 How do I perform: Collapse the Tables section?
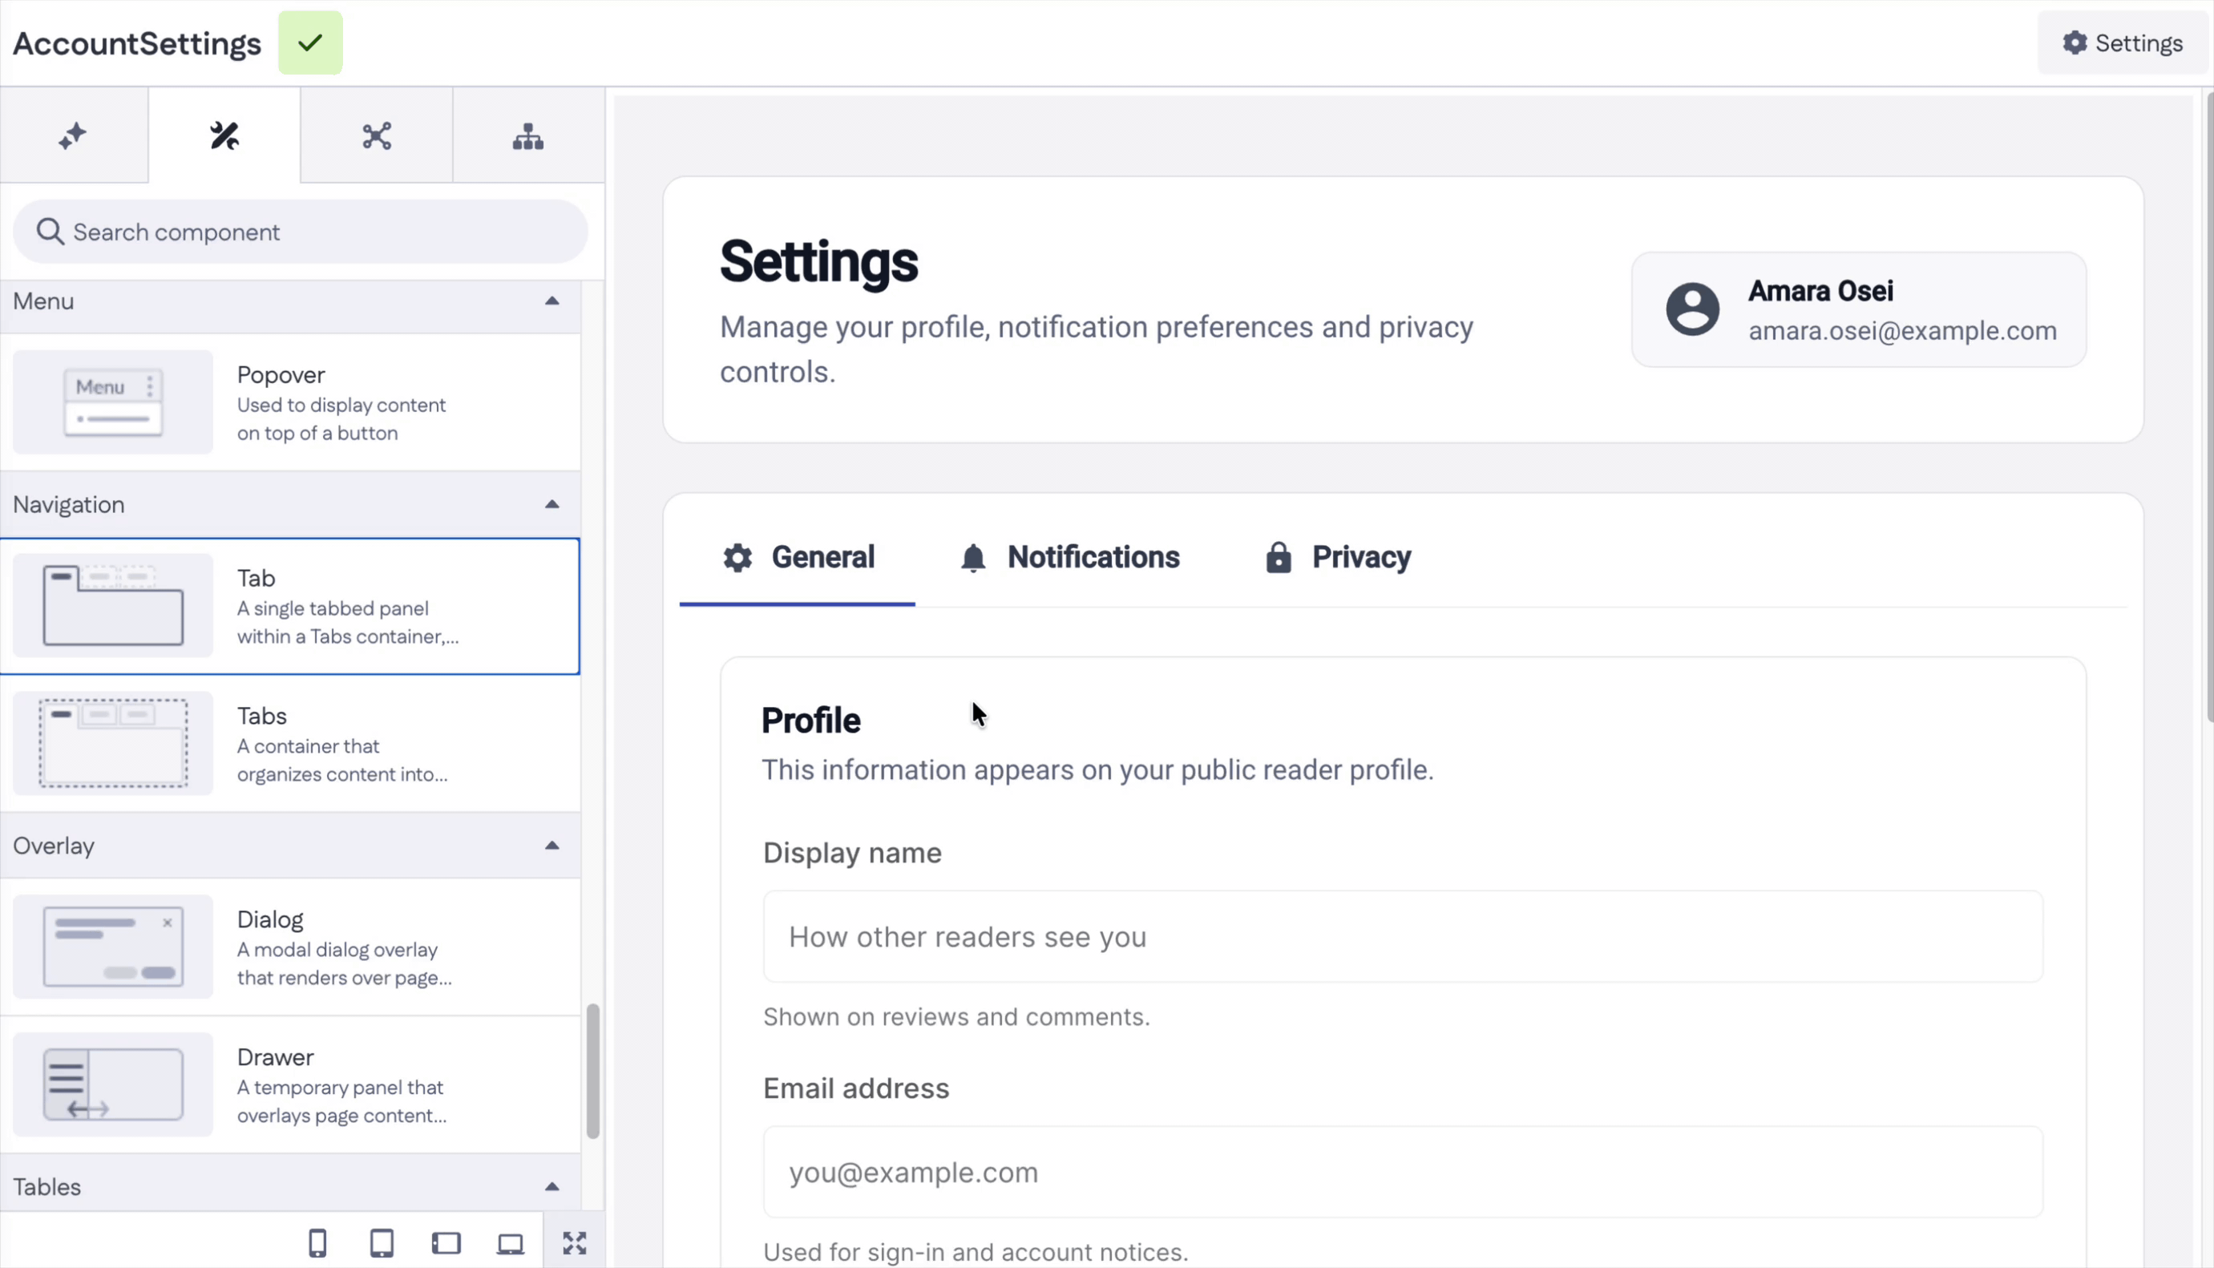click(x=552, y=1187)
